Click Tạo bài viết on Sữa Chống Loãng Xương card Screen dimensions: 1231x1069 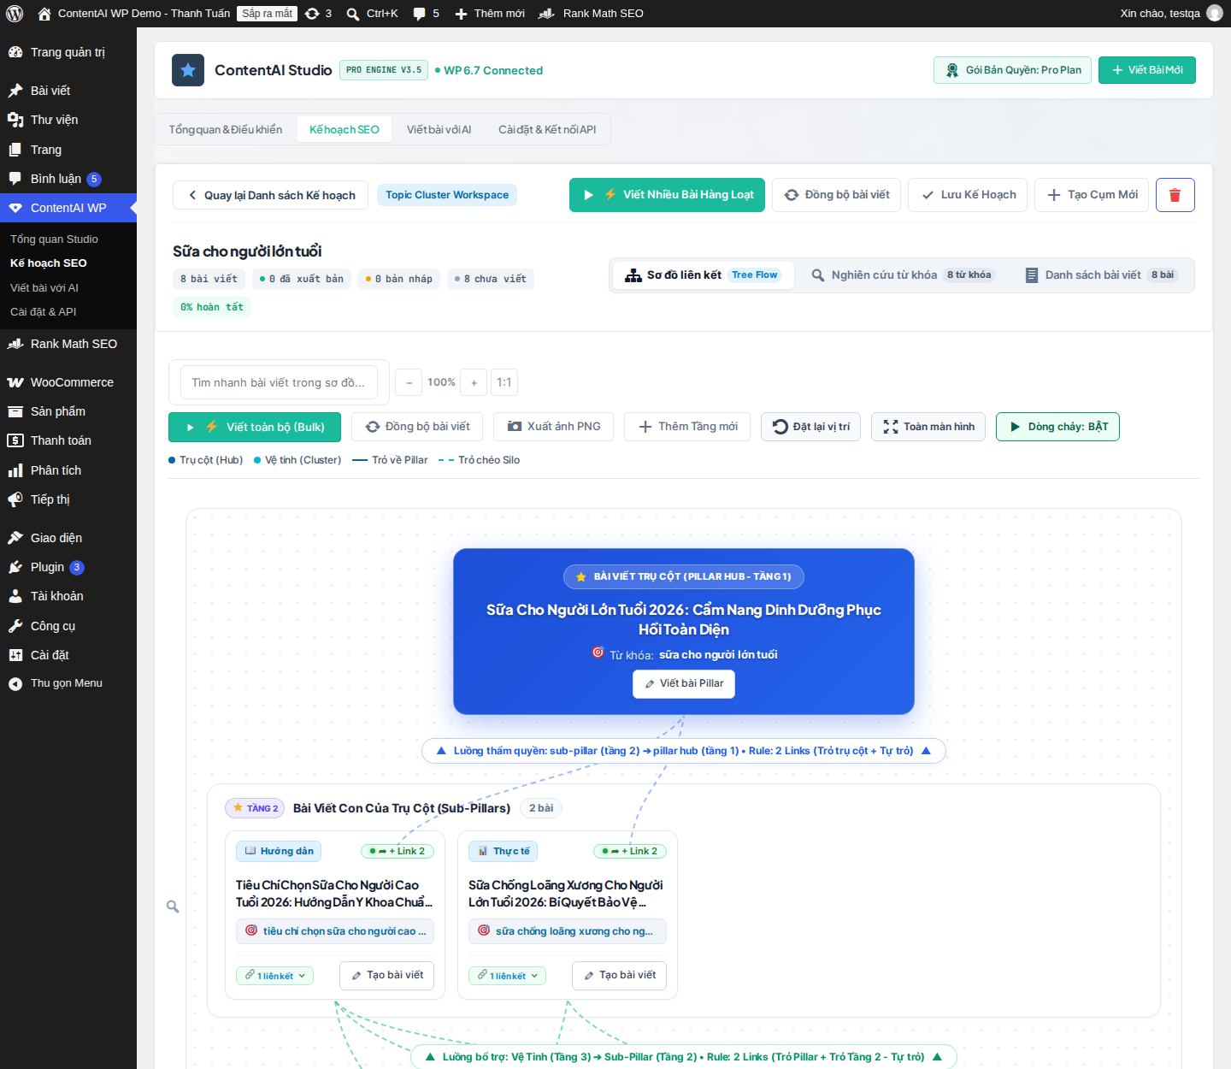620,976
